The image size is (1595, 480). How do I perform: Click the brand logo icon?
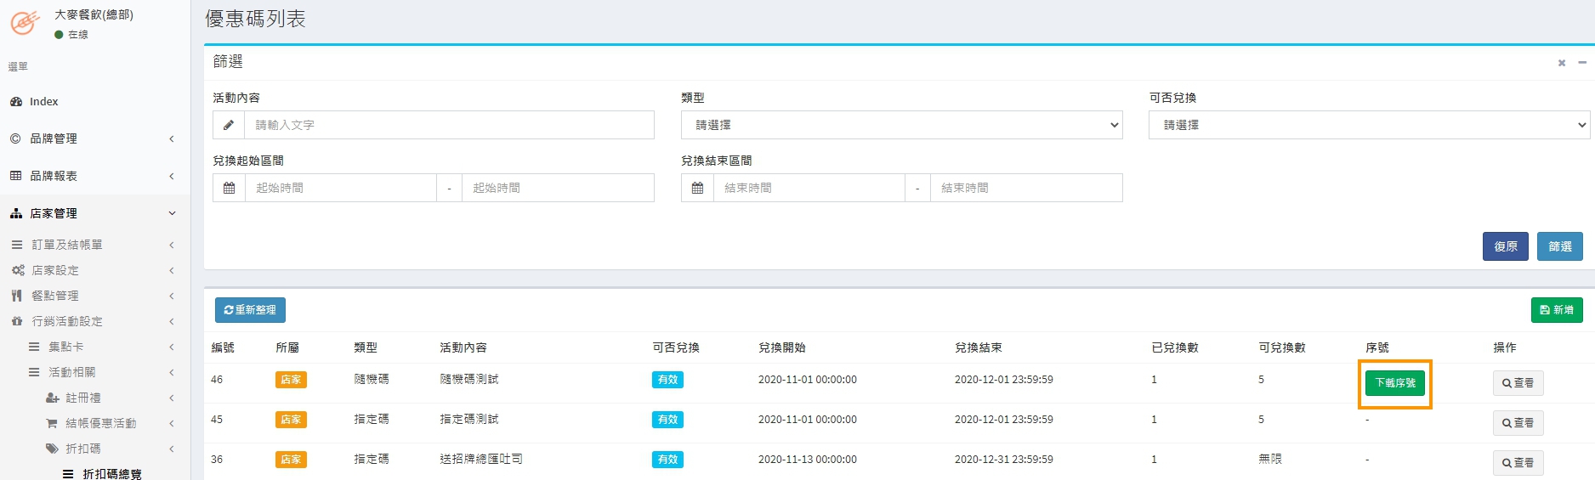(25, 23)
